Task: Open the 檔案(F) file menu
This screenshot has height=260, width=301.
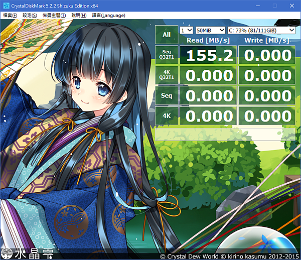Action: click(10, 16)
